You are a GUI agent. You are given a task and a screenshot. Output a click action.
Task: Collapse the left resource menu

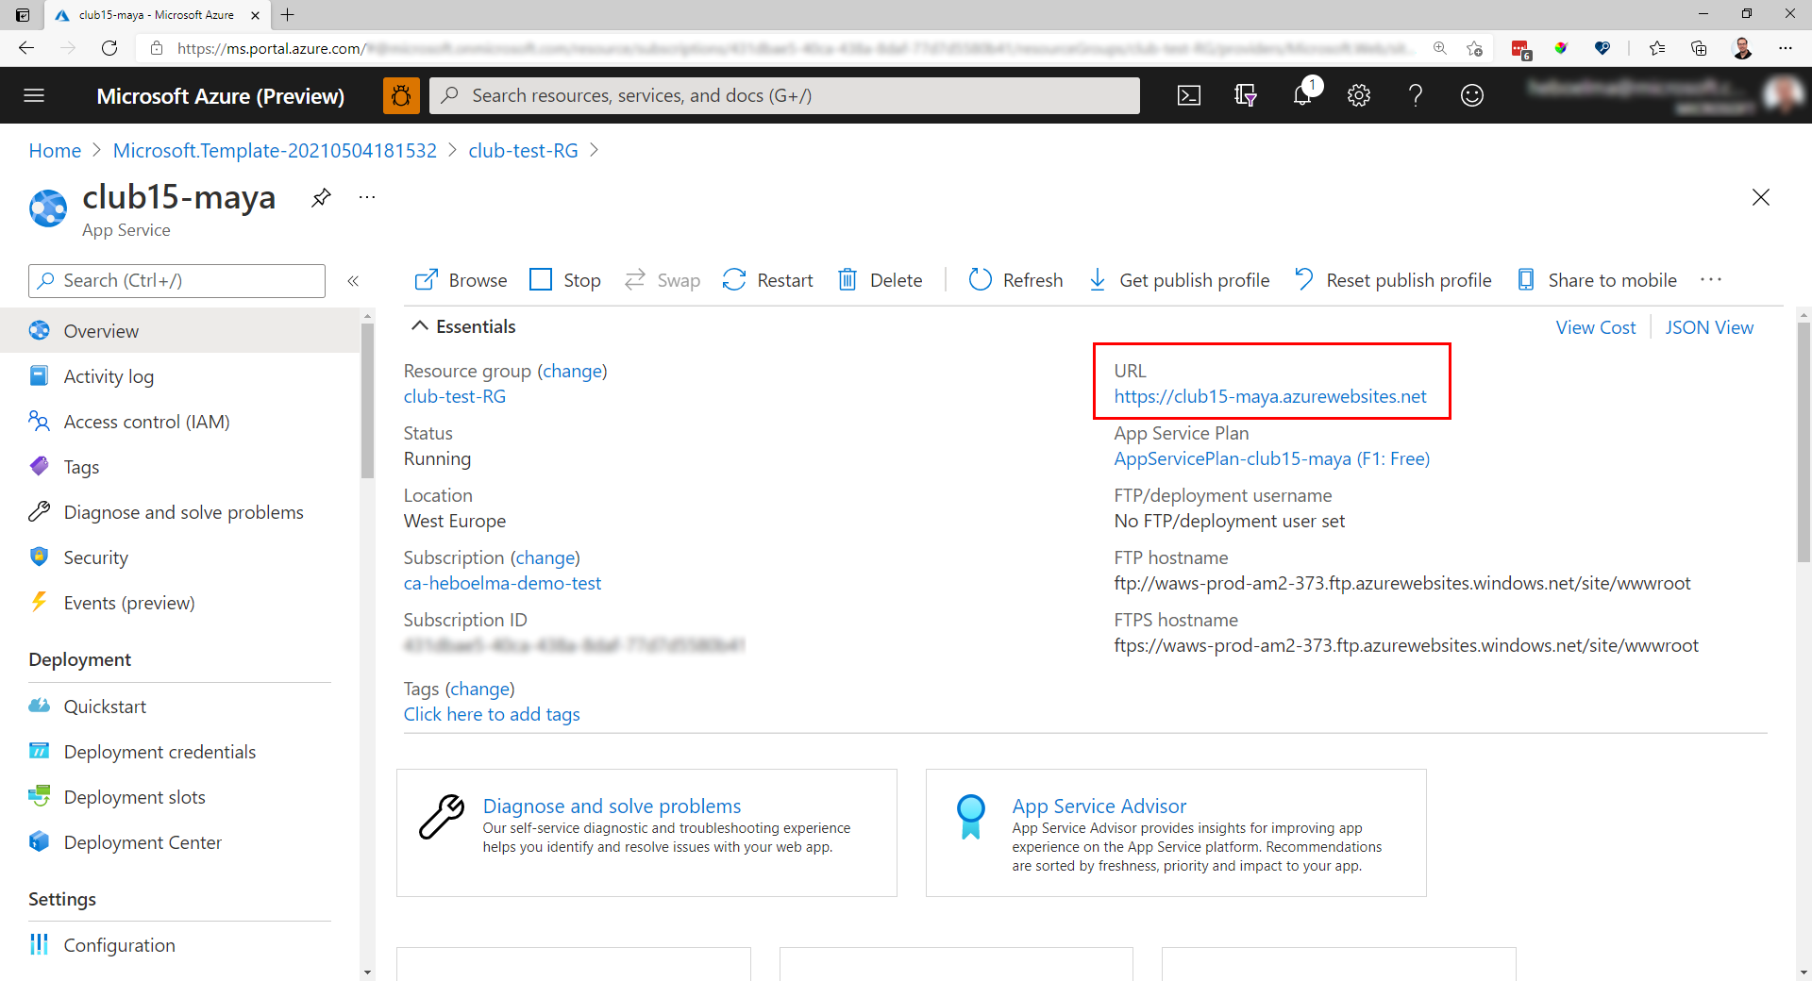tap(353, 281)
